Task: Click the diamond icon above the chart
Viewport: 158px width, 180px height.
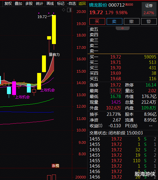Action: [63, 10]
